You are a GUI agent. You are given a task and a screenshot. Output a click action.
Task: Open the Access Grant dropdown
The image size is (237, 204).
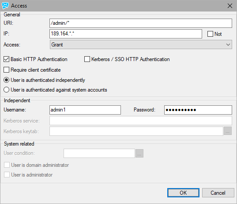[141, 45]
